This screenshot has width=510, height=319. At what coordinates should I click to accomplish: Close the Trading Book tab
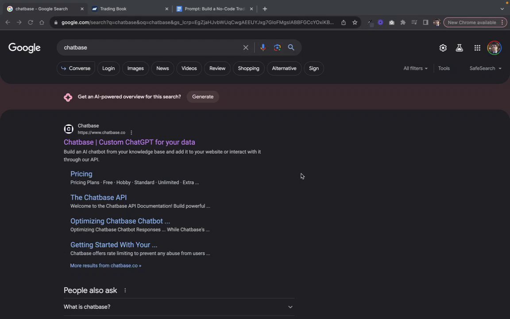[167, 9]
